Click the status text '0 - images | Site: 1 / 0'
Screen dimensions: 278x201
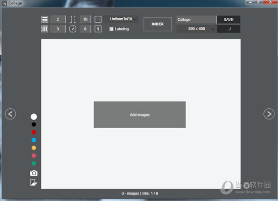click(x=140, y=193)
